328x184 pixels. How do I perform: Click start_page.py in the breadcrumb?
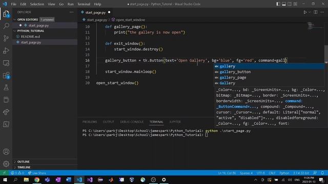point(97,20)
